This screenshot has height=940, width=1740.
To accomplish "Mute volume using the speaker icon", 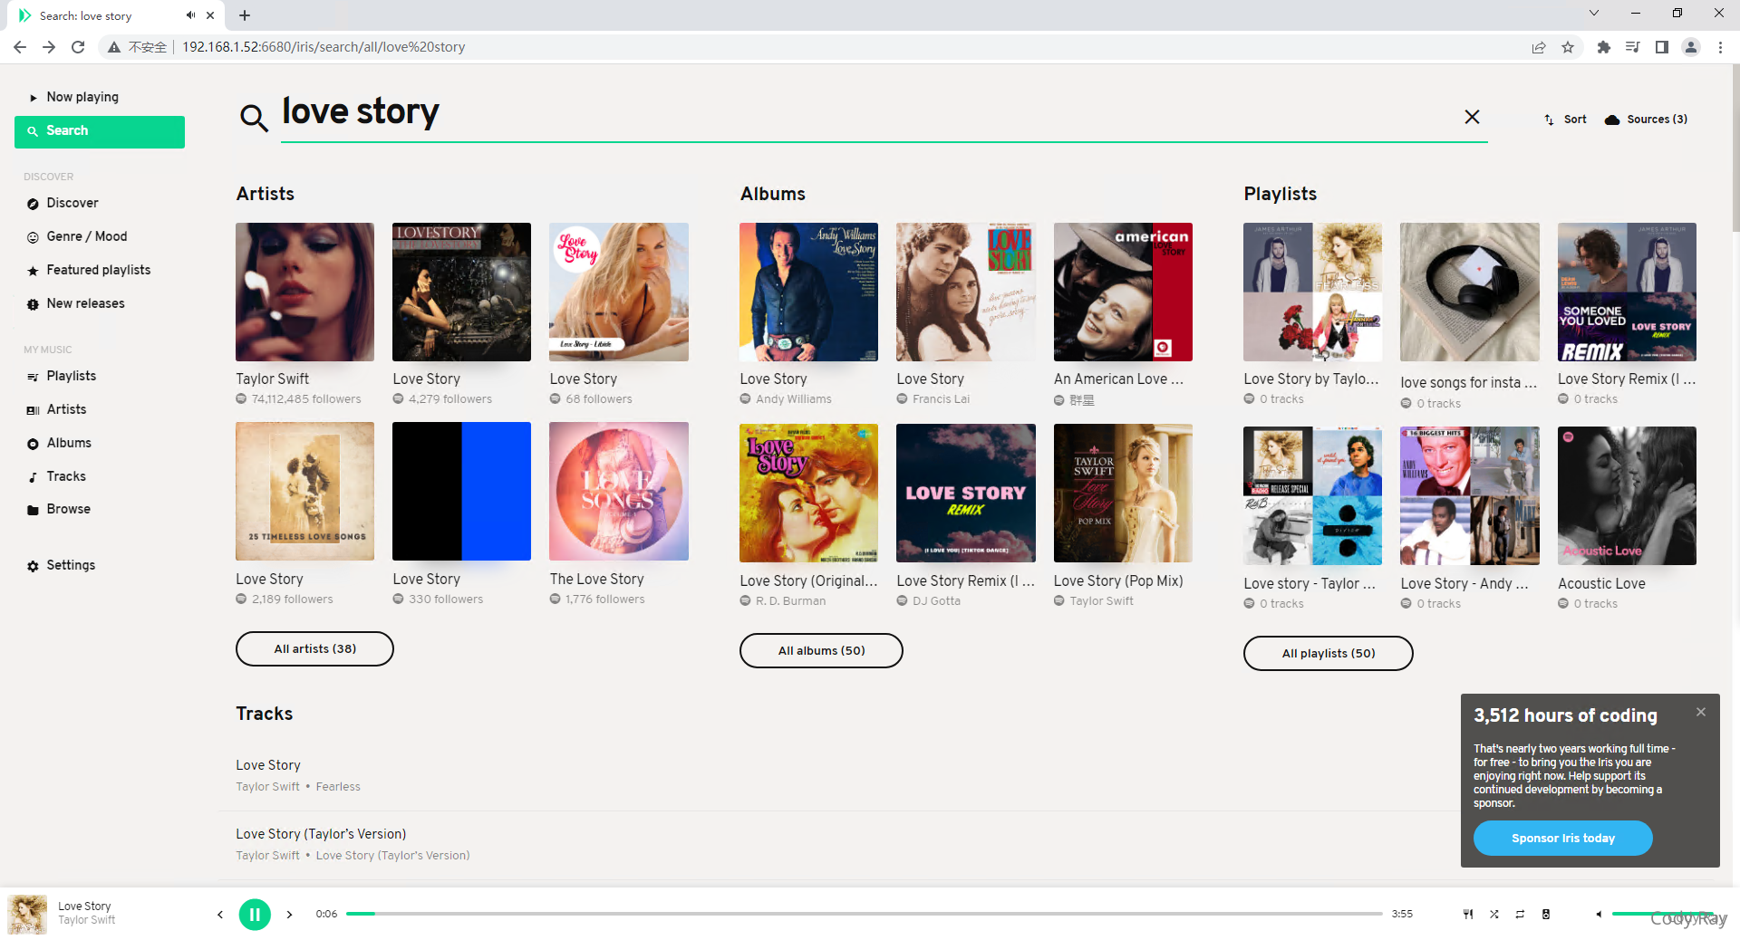I will (1599, 914).
